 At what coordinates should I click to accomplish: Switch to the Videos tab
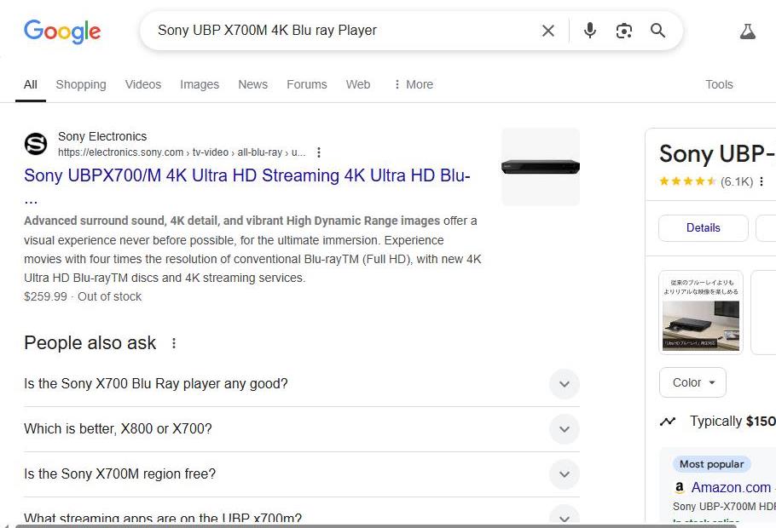pyautogui.click(x=143, y=84)
